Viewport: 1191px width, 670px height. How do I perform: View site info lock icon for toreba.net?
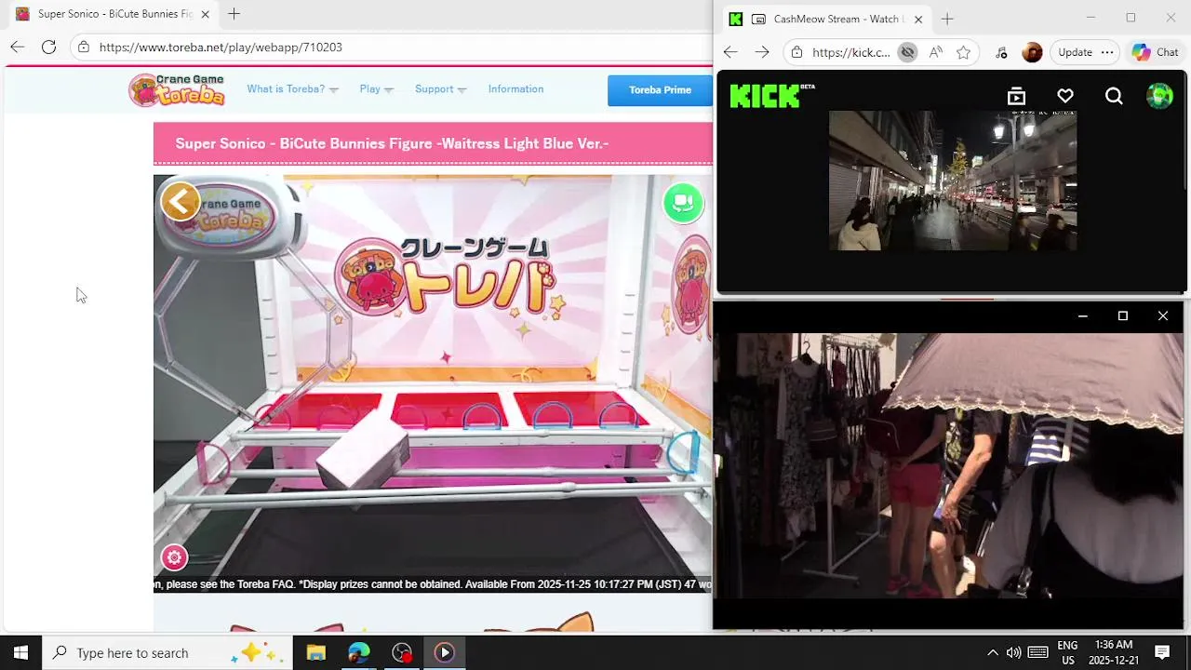pos(84,47)
